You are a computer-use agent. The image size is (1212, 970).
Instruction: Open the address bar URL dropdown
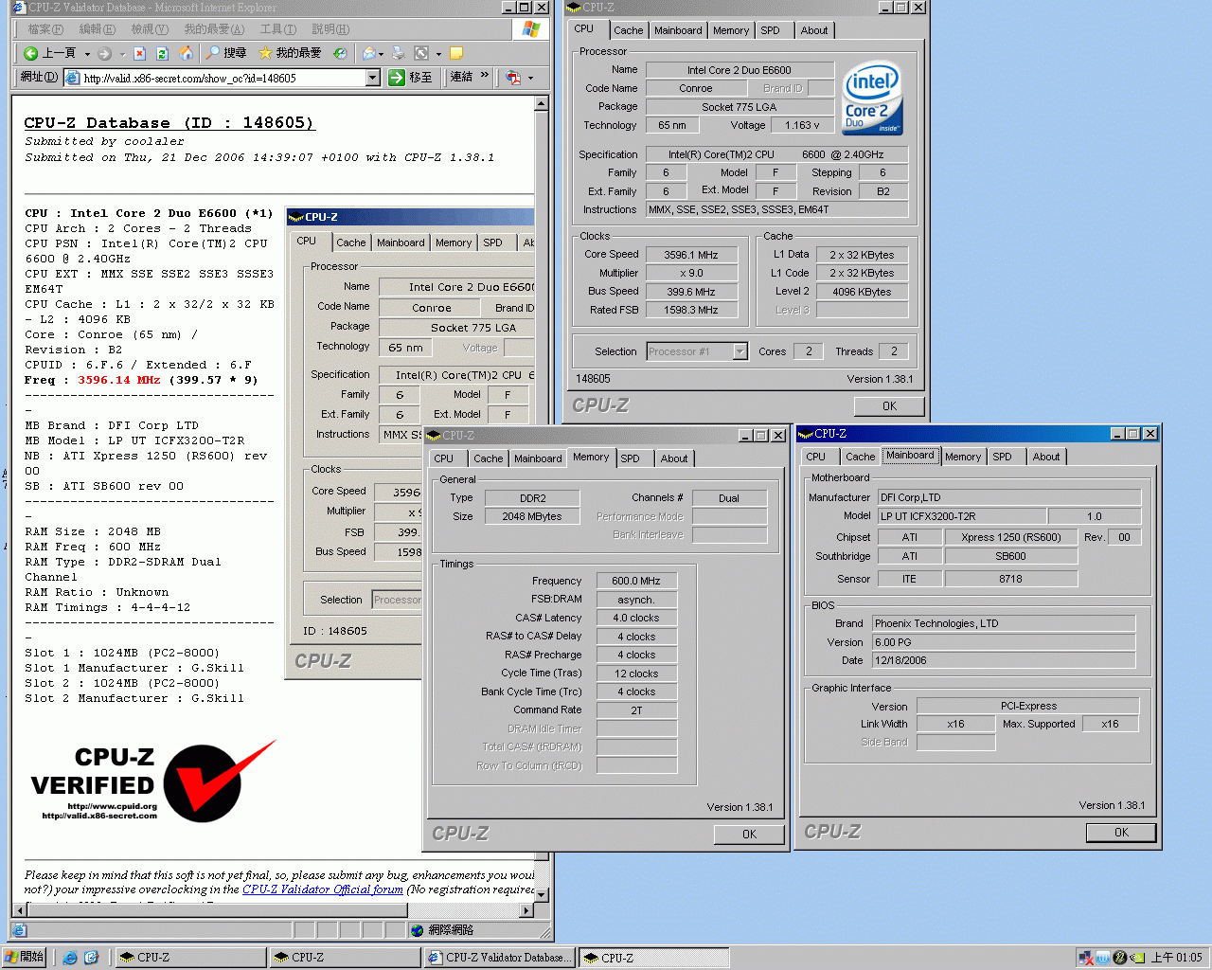373,78
